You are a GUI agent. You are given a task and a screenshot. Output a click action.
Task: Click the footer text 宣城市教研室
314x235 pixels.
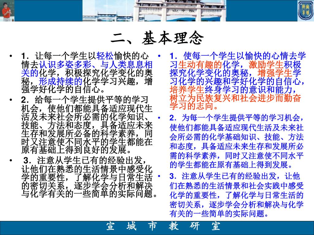[x=163, y=226]
